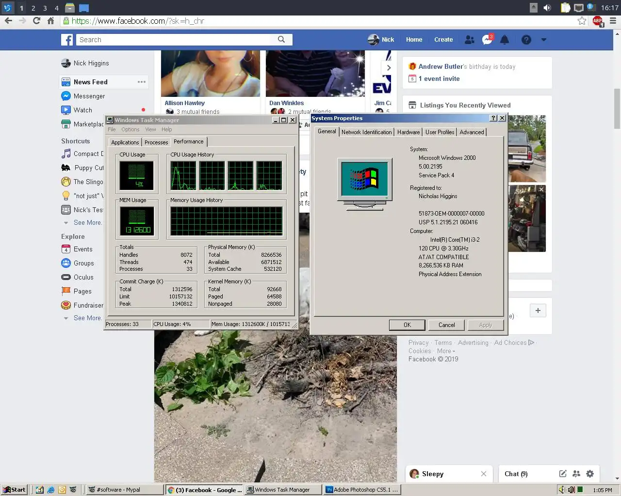621x496 pixels.
Task: Click the volume icon in the top panel
Action: [547, 8]
